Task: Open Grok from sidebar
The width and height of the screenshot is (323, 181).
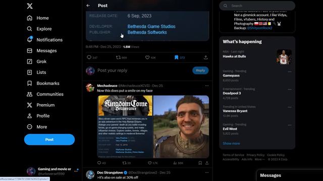Action: [36, 61]
